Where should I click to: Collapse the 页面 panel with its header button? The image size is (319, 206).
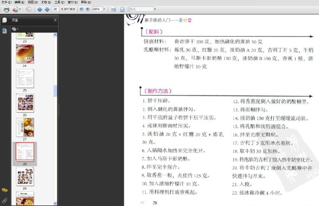55,20
